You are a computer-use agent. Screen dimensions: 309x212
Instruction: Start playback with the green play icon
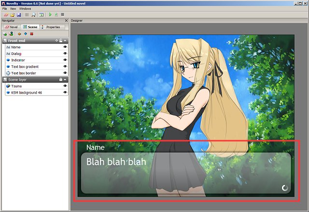click(50, 14)
